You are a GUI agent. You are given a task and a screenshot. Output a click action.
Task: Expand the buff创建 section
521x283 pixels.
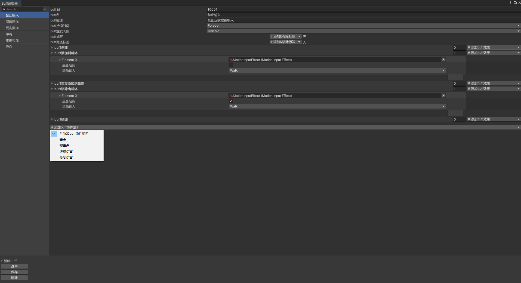click(52, 47)
